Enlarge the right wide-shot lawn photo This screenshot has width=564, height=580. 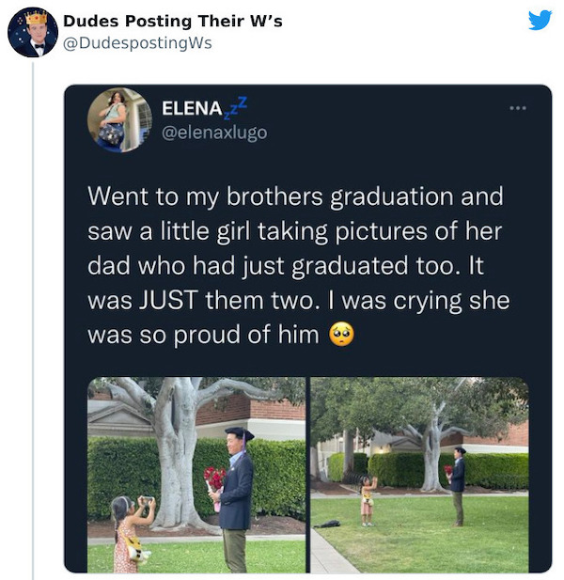click(419, 475)
